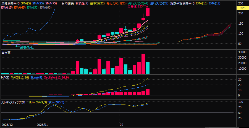Select the 2026/01 date marker on timeline

tap(42, 125)
